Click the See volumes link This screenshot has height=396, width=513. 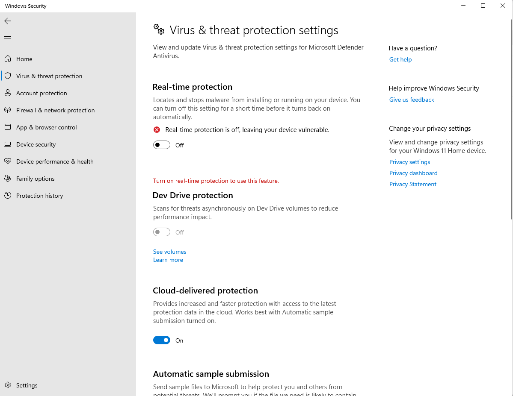[170, 252]
